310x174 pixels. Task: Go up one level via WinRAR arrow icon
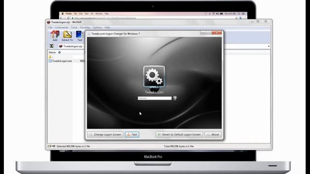tap(52, 46)
